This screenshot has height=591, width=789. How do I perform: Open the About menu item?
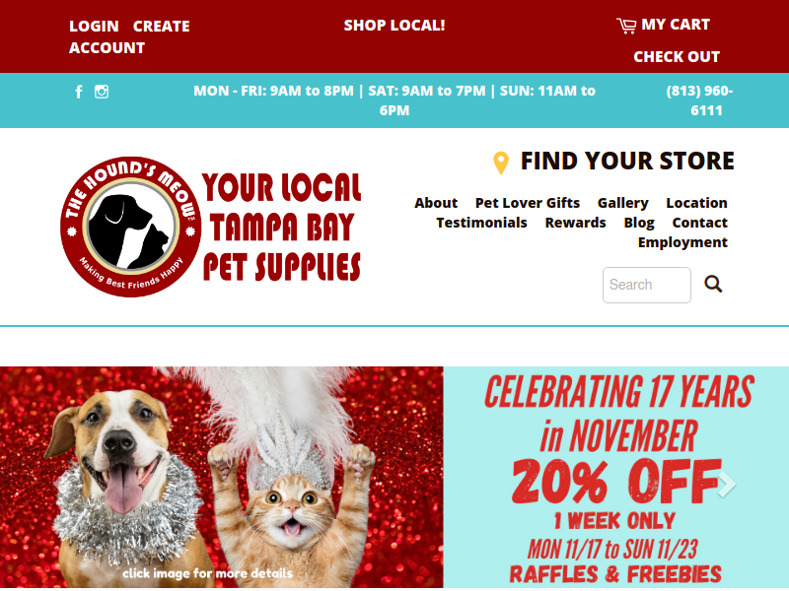(436, 203)
